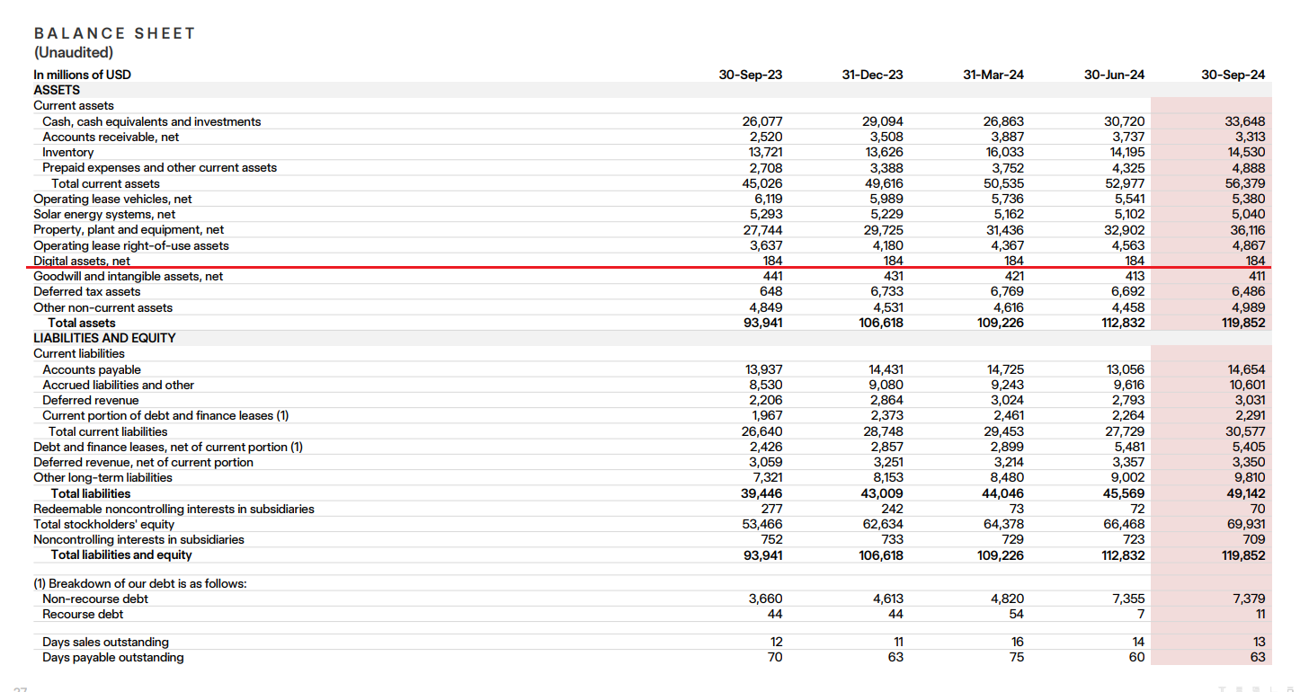Viewport: 1300px width, 692px height.
Task: Click the 'Non-recourse debt' row label
Action: click(95, 599)
